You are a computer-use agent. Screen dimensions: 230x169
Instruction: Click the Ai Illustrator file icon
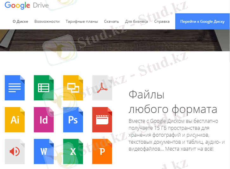click(15, 120)
